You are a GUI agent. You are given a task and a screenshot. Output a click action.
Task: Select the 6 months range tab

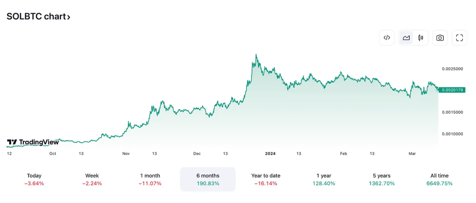point(208,179)
